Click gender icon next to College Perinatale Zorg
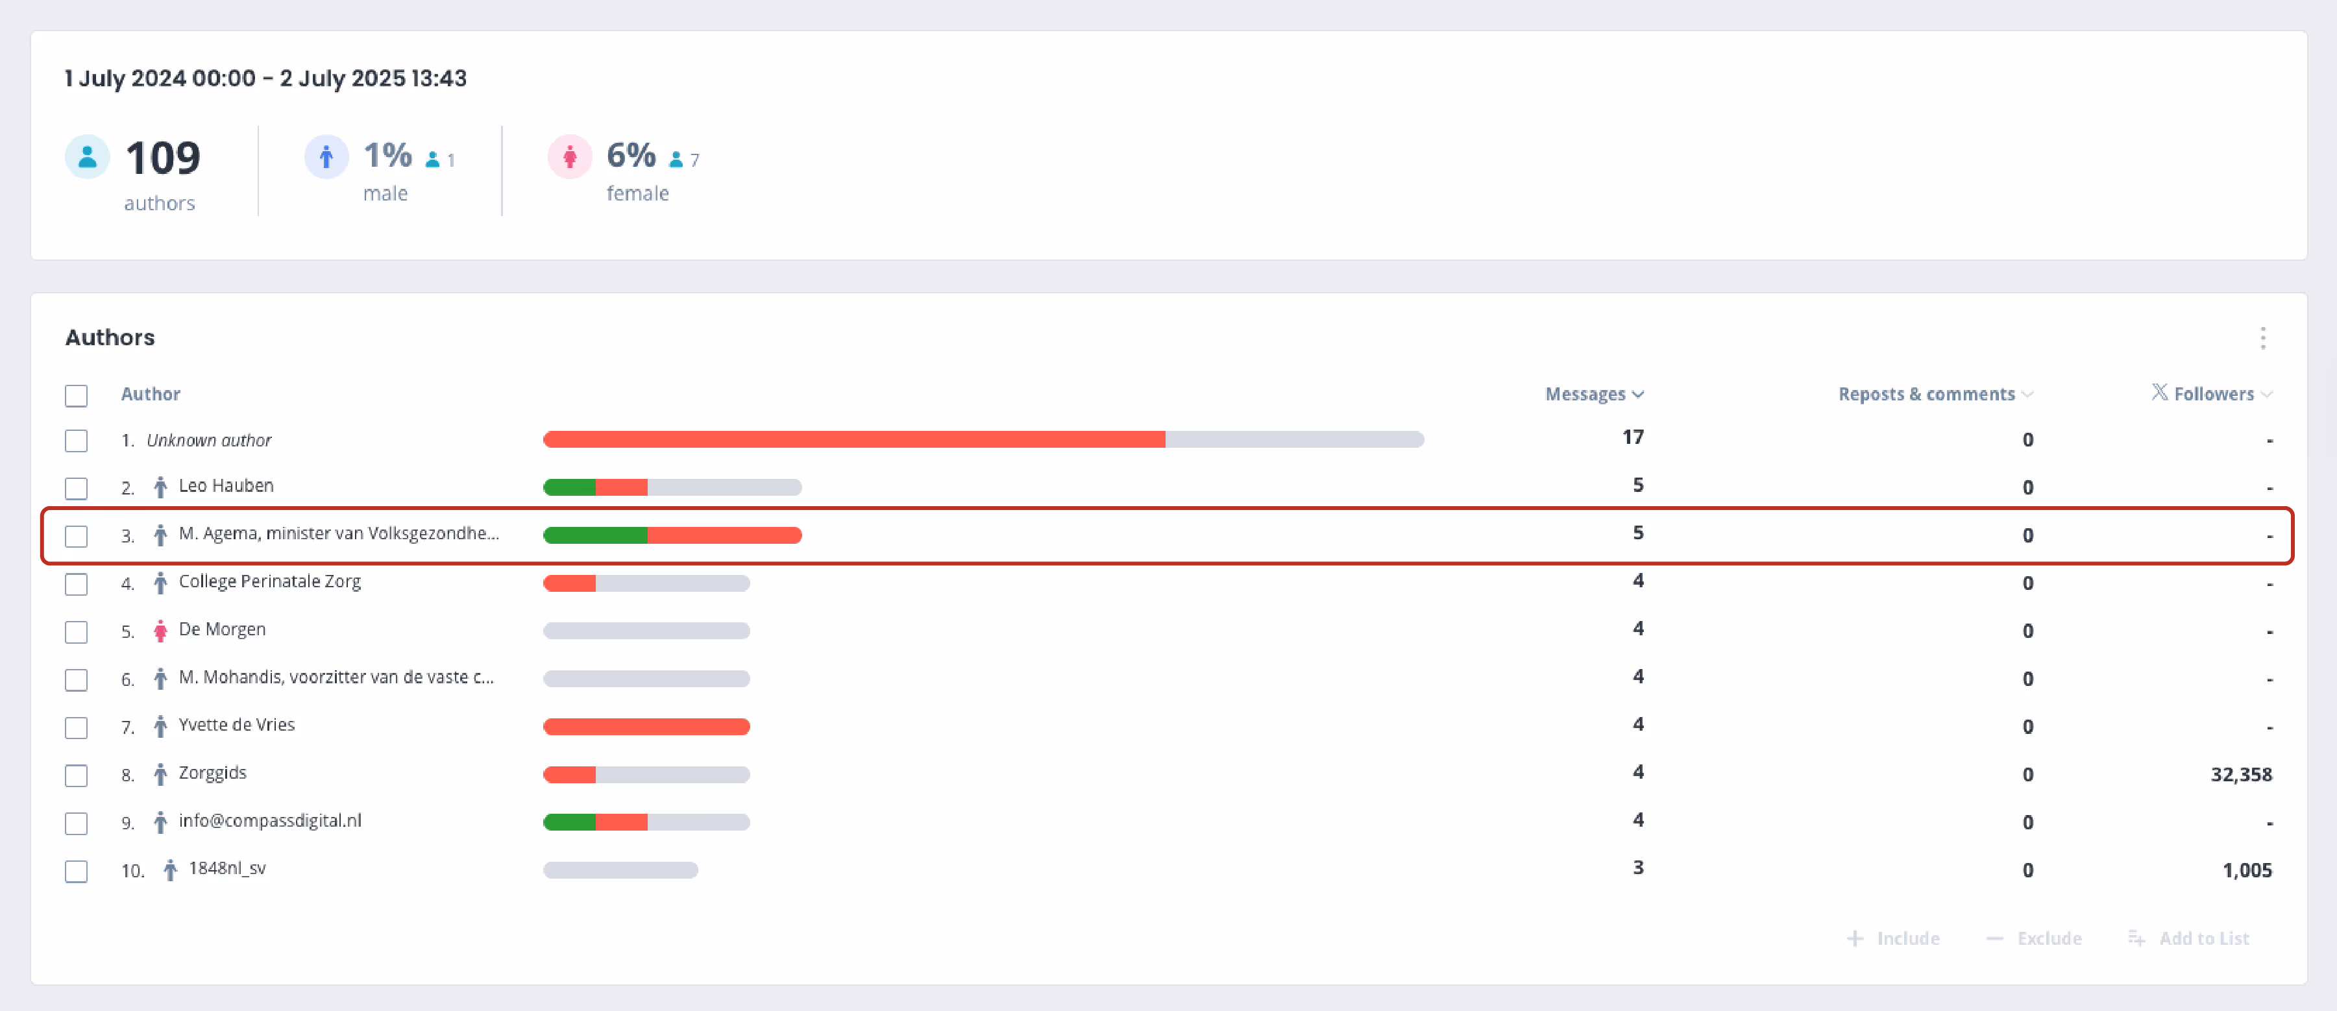Image resolution: width=2337 pixels, height=1011 pixels. pyautogui.click(x=160, y=583)
